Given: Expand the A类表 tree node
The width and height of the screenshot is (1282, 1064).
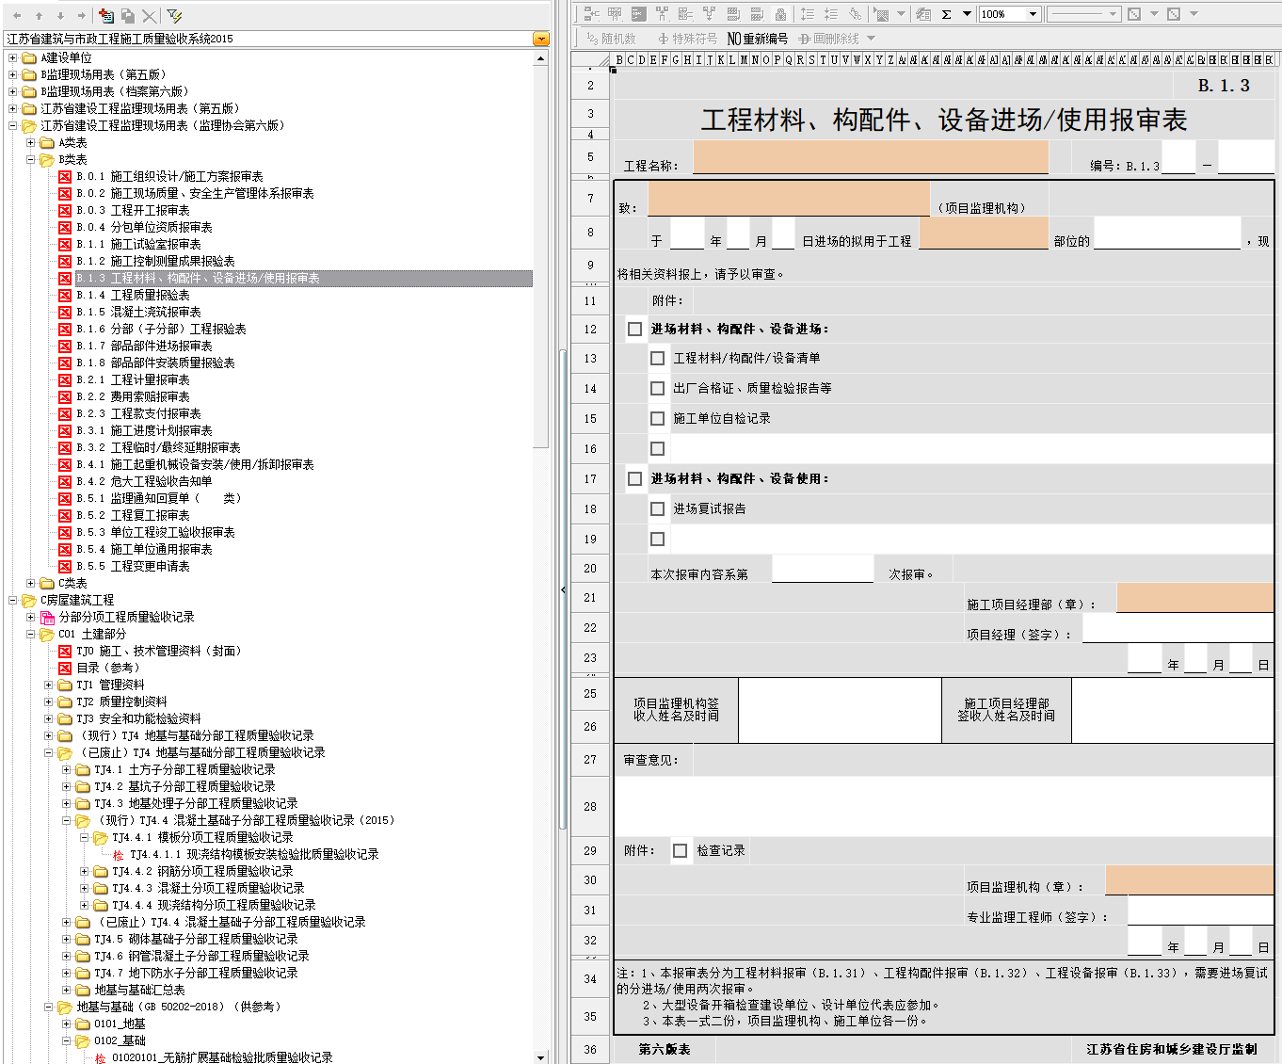Looking at the screenshot, I should point(30,143).
